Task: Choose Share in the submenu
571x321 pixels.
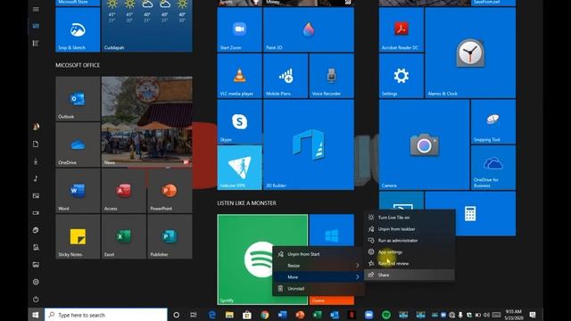Action: (410, 275)
